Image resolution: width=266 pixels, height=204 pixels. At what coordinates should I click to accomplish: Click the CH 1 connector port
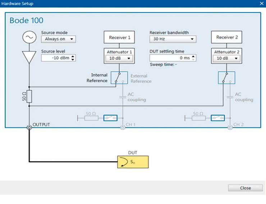pos(123,127)
